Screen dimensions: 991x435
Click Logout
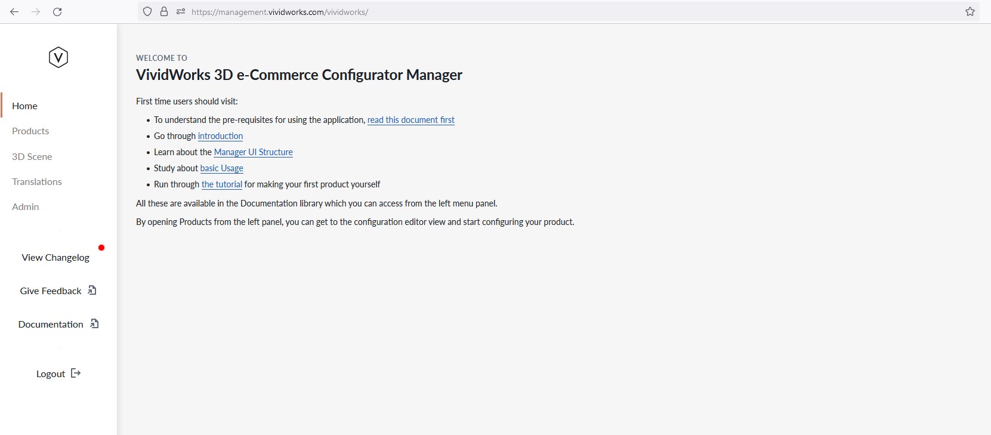point(51,374)
